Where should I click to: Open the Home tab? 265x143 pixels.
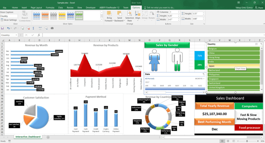pos(15,8)
